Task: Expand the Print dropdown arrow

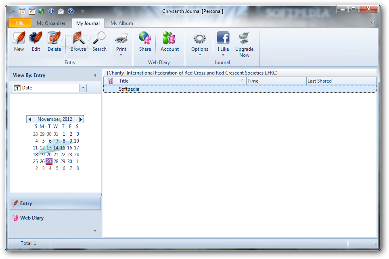Action: click(x=121, y=55)
